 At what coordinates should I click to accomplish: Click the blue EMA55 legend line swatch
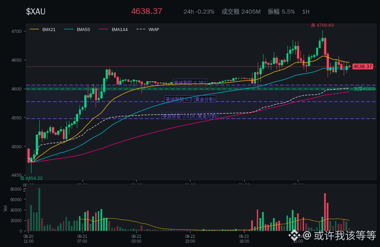(x=69, y=29)
